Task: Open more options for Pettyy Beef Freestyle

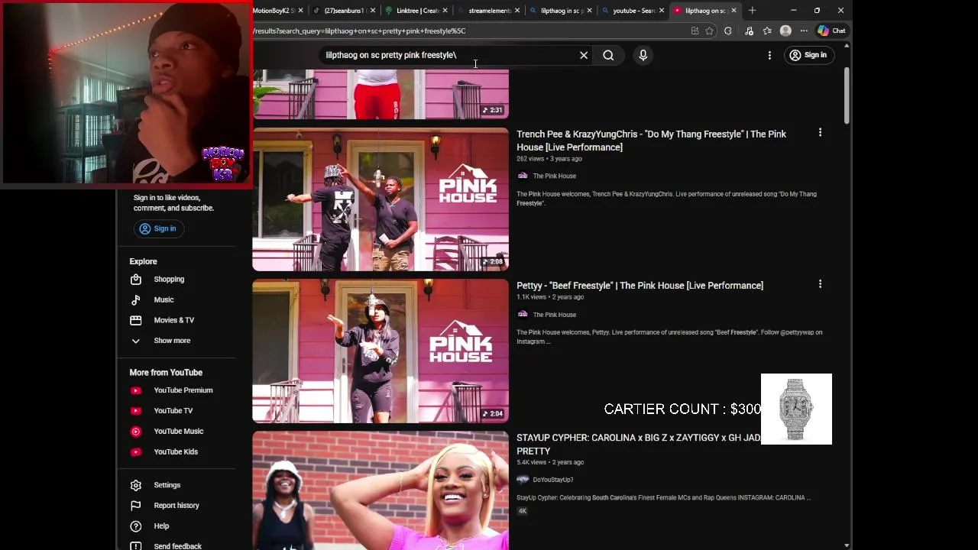Action: click(820, 284)
